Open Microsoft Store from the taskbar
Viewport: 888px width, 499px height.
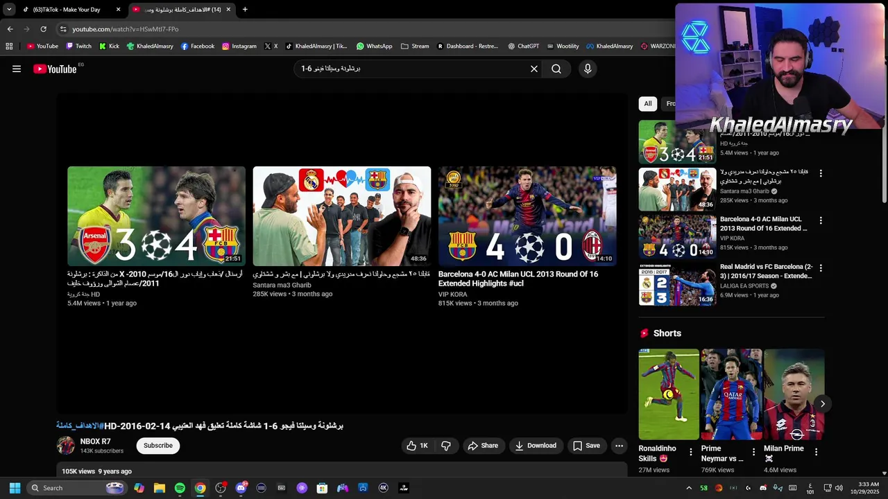[322, 488]
